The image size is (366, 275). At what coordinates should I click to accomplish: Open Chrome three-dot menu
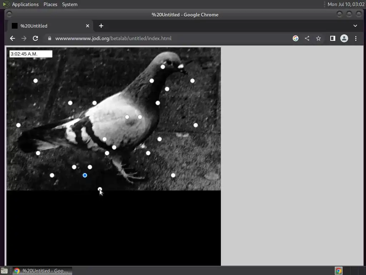[356, 38]
